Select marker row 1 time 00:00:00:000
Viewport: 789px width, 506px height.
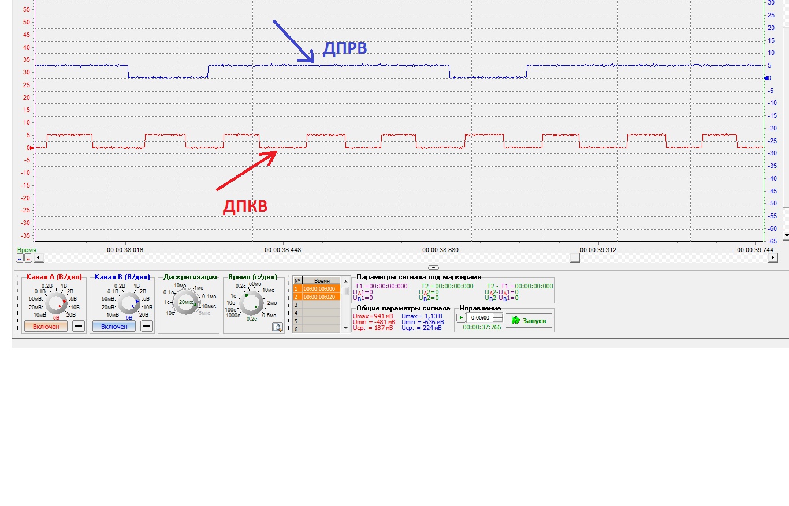(x=318, y=288)
